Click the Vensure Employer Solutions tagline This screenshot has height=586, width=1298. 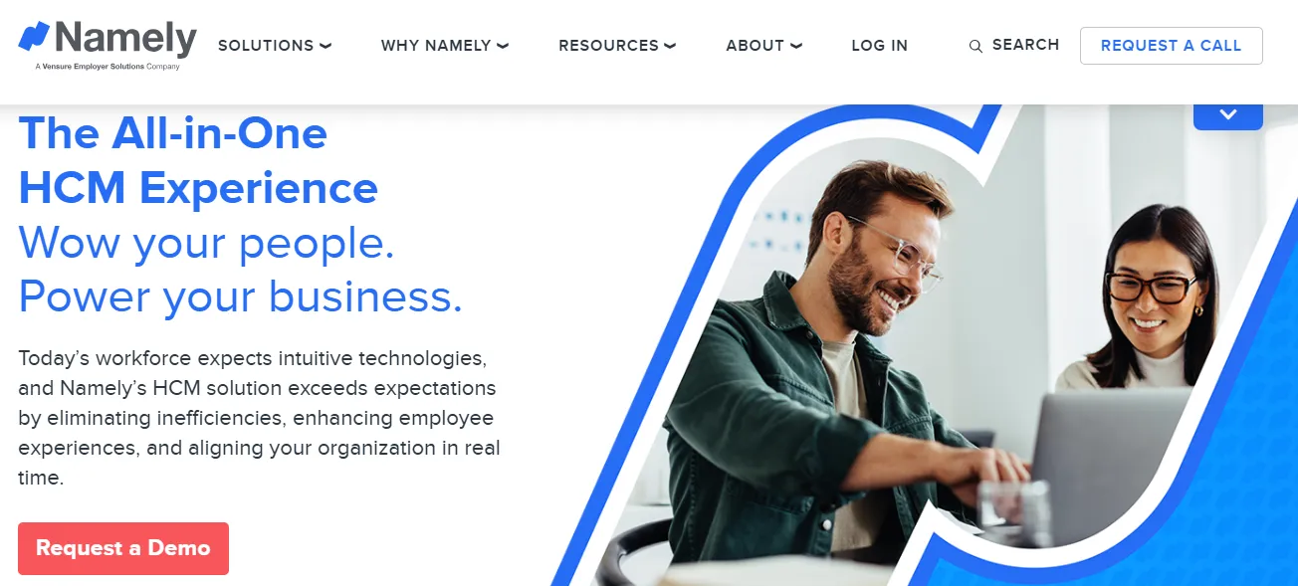(107, 67)
